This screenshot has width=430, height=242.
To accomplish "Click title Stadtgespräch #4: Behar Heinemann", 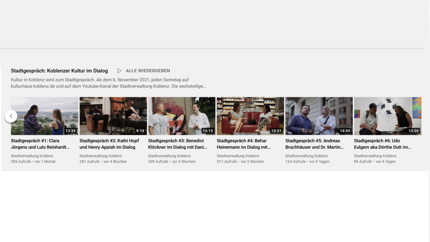I will 244,144.
